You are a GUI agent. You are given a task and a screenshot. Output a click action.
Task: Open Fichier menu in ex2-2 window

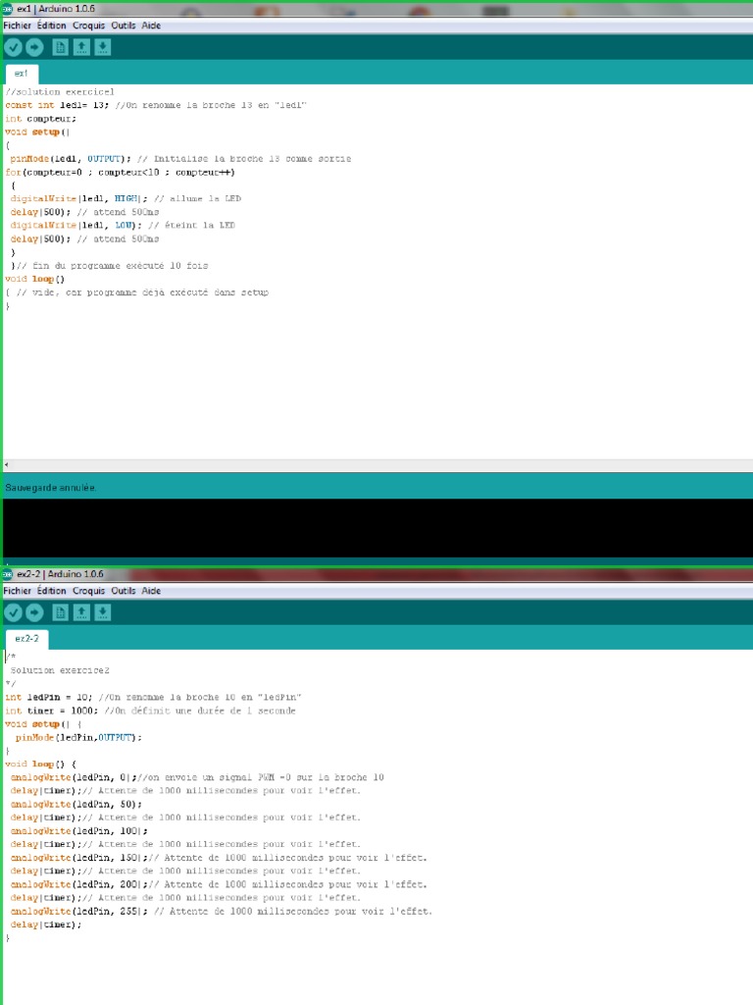[17, 591]
